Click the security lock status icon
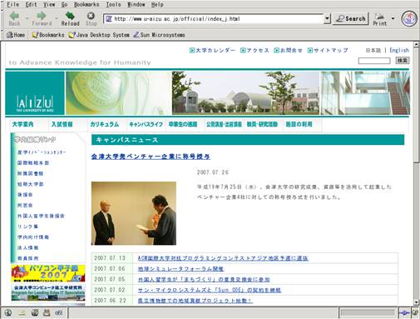This screenshot has width=420, height=319. 415,313
